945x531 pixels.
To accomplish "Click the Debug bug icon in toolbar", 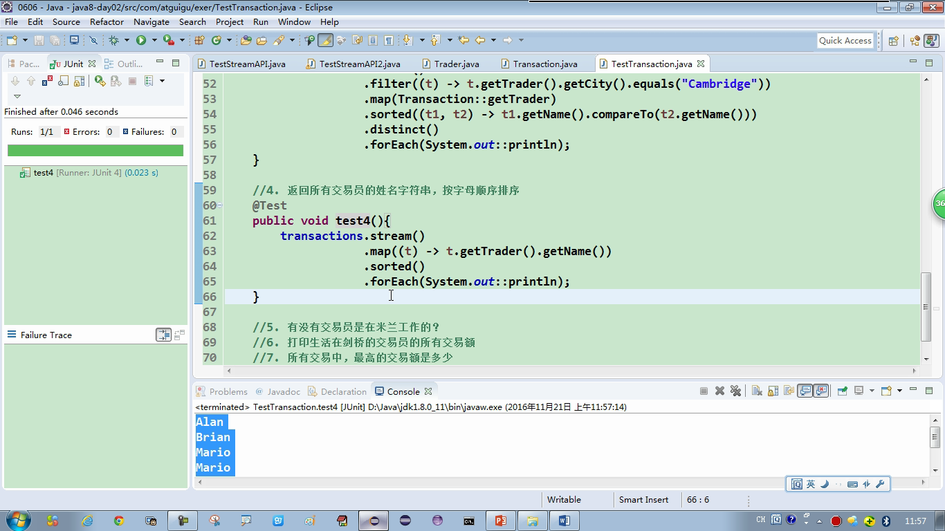I will 114,40.
